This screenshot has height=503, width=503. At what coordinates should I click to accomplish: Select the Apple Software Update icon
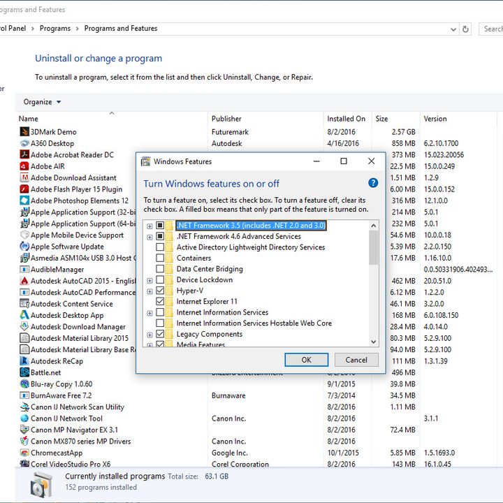tap(24, 247)
